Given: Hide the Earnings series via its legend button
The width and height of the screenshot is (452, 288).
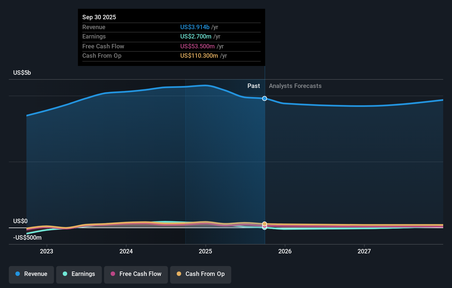Looking at the screenshot, I should point(79,274).
